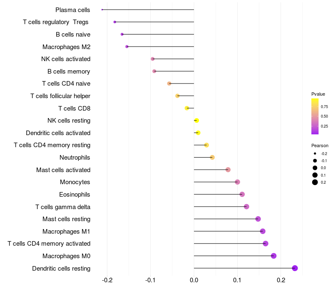Click the NK cells resting yellow dot
Viewport: 333px width, 291px height.
[196, 121]
